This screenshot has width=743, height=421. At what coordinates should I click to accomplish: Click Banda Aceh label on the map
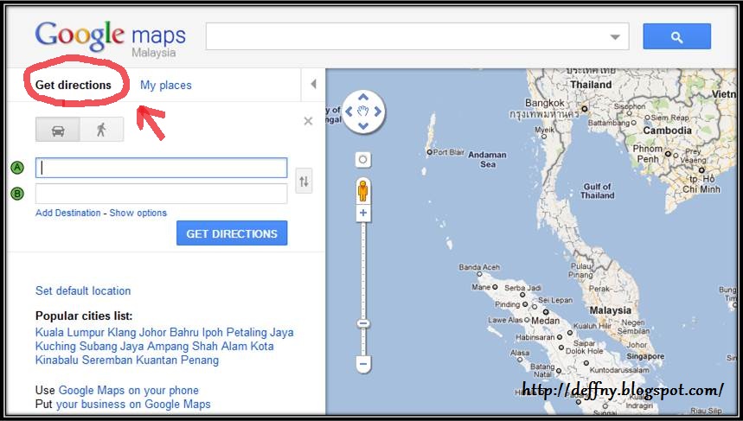click(x=479, y=267)
